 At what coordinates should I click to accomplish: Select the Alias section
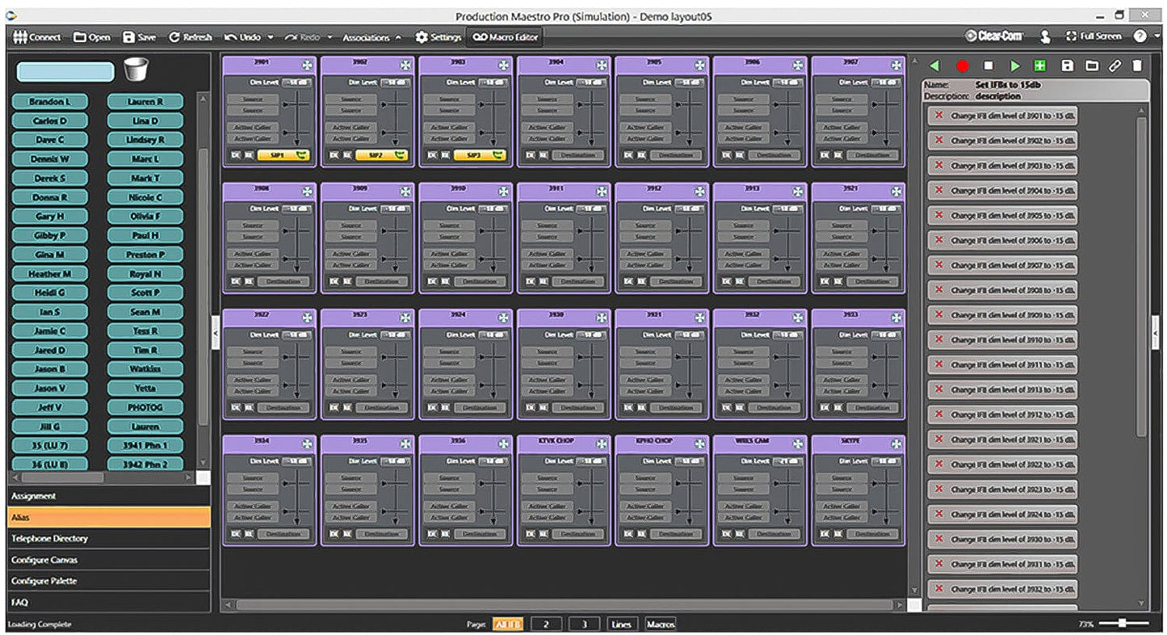click(x=109, y=517)
